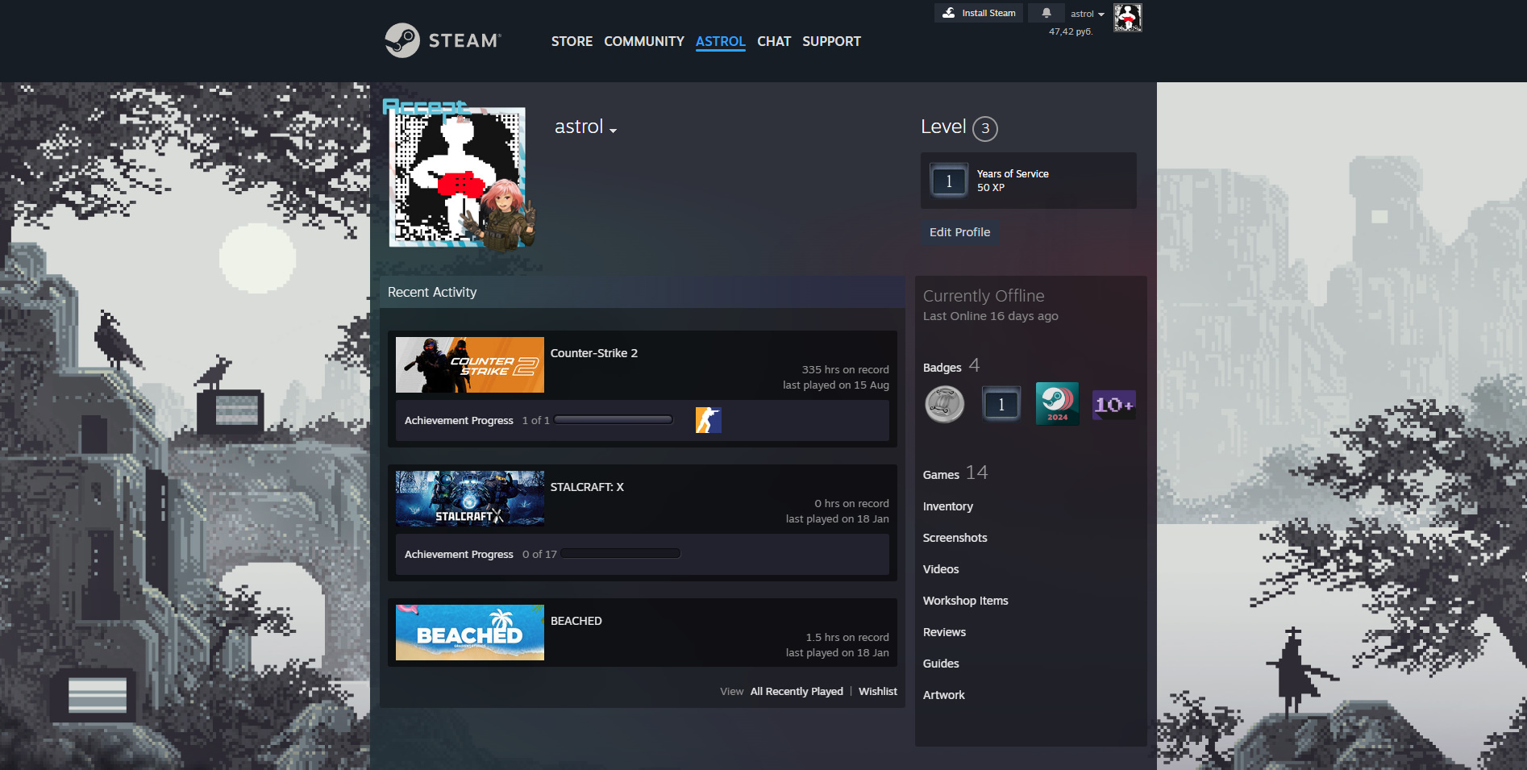Open BEACHED game banner
Screen dimensions: 1527x770
pyautogui.click(x=470, y=632)
